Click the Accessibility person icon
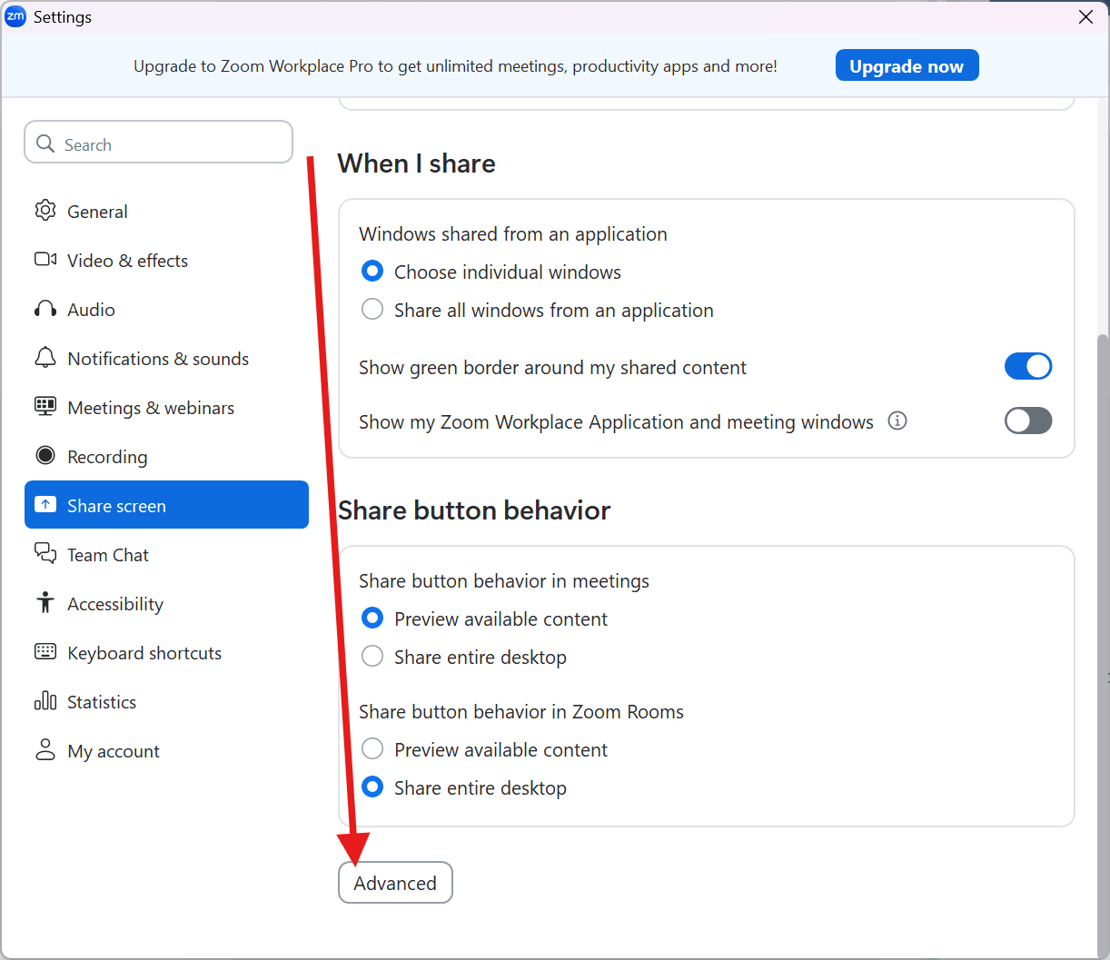Viewport: 1110px width, 960px height. click(45, 603)
